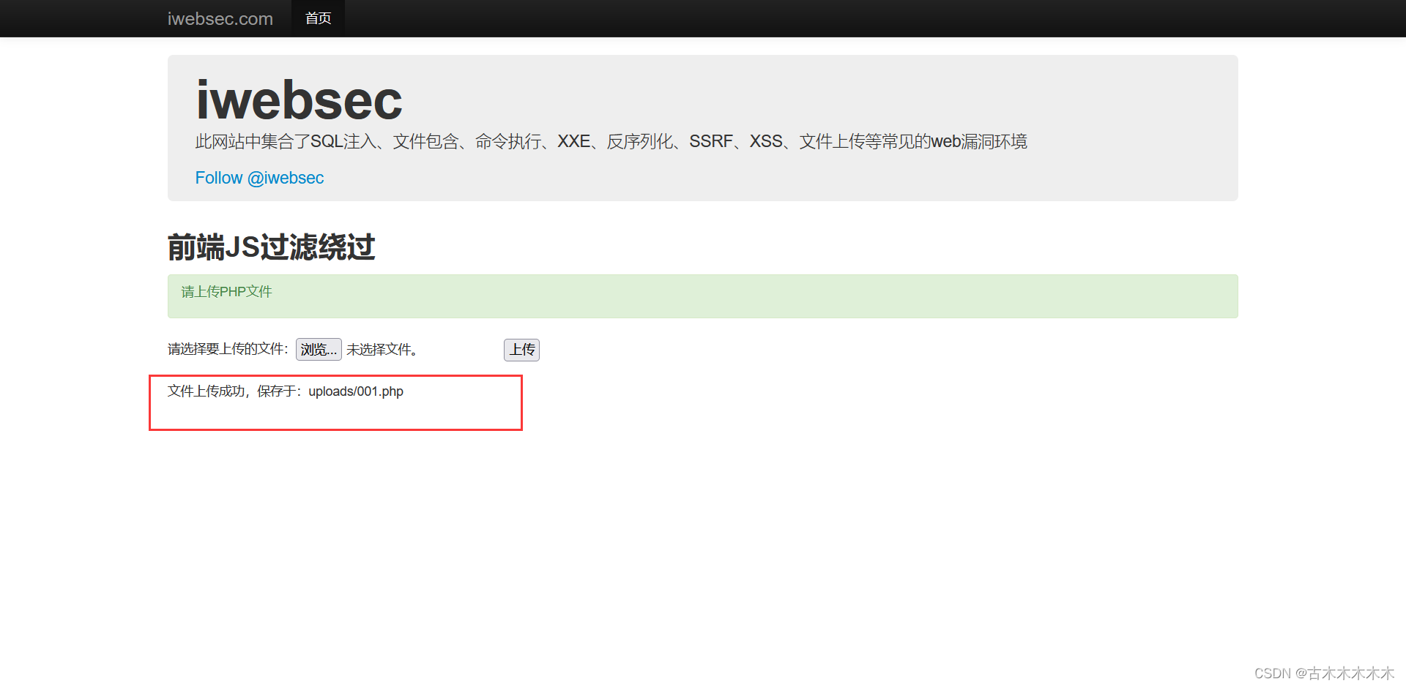This screenshot has height=687, width=1406.
Task: Click the 浏览... file browse button
Action: (x=318, y=349)
